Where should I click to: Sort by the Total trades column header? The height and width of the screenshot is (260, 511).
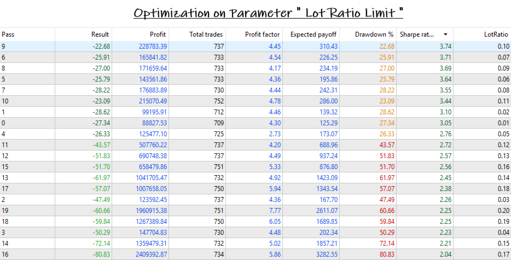click(x=197, y=34)
